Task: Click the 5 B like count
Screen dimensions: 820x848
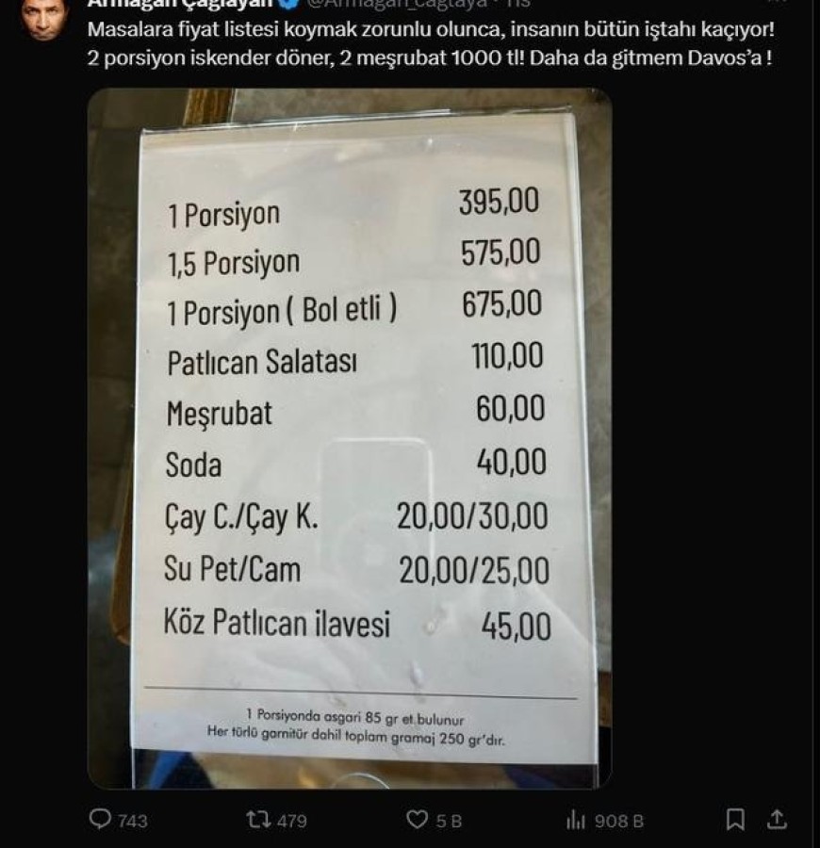Action: coord(450,821)
